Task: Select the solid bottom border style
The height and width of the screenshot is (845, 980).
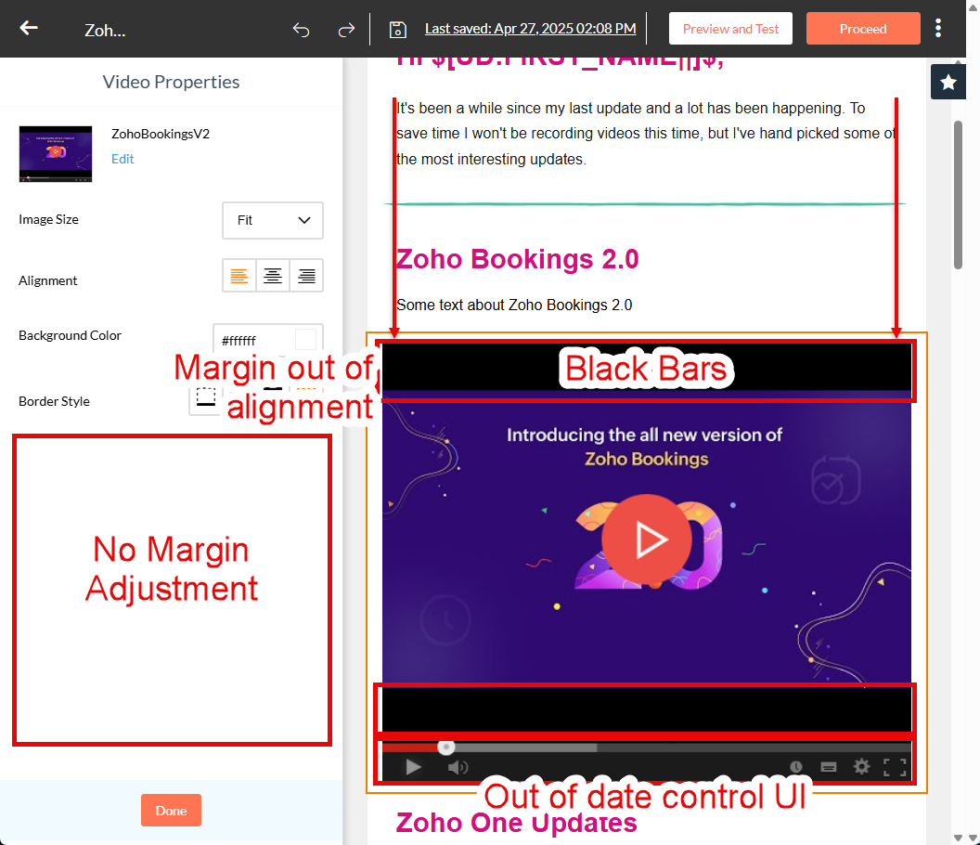Action: (x=206, y=397)
